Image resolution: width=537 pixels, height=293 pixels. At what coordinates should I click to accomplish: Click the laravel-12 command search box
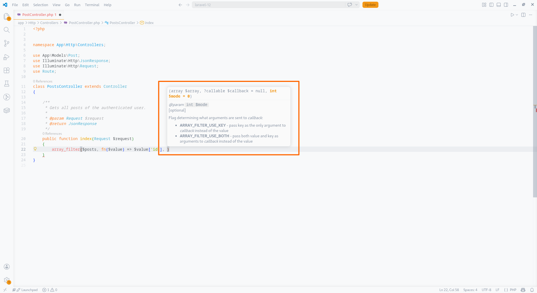point(268,5)
